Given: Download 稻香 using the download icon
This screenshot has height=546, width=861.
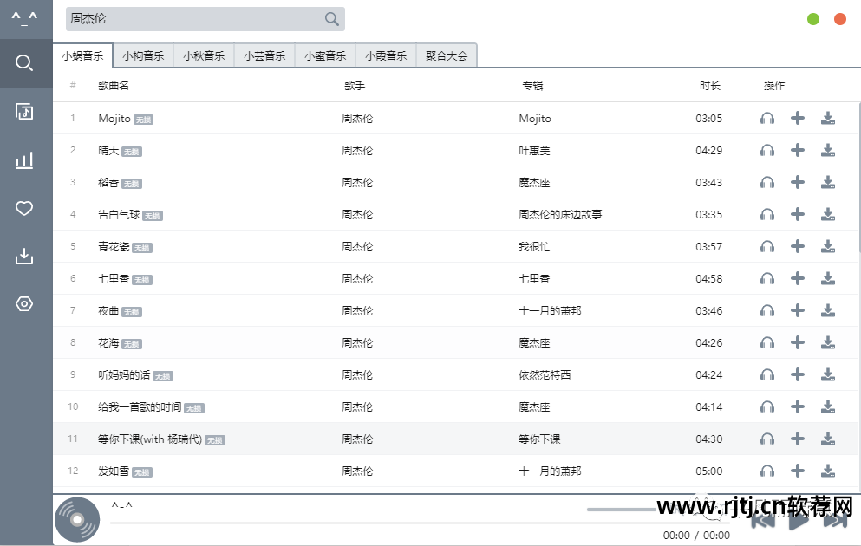Looking at the screenshot, I should (x=828, y=182).
